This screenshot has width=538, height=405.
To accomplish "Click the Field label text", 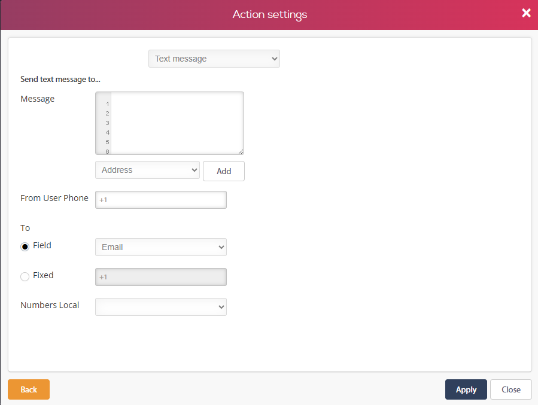I will [x=42, y=245].
